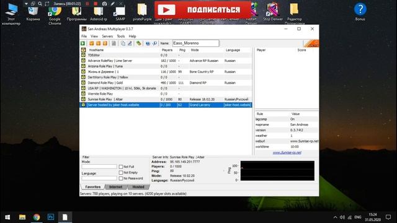Open the Help menu
Viewport: 397px width, 223px height.
point(132,36)
